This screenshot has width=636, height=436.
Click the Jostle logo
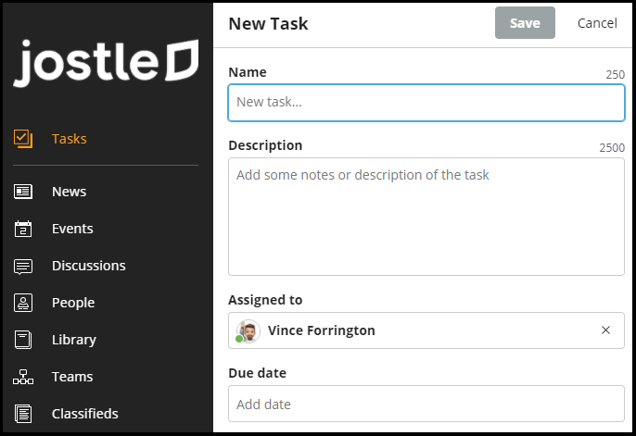click(x=106, y=62)
